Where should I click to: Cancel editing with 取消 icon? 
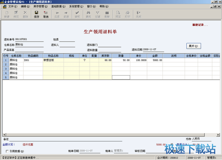click(x=46, y=14)
